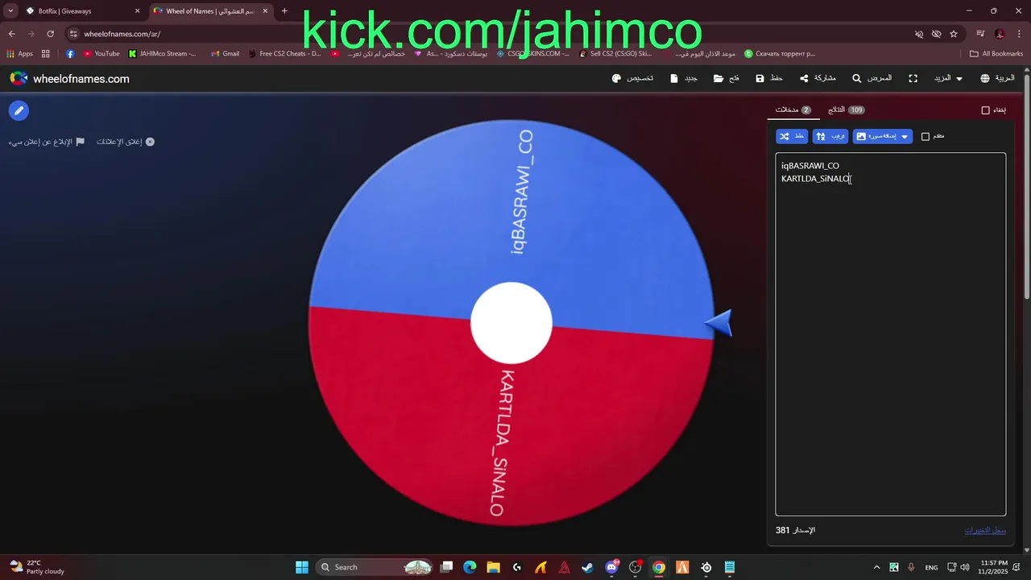Open the volume control in system tray
The image size is (1031, 580).
[x=965, y=567]
